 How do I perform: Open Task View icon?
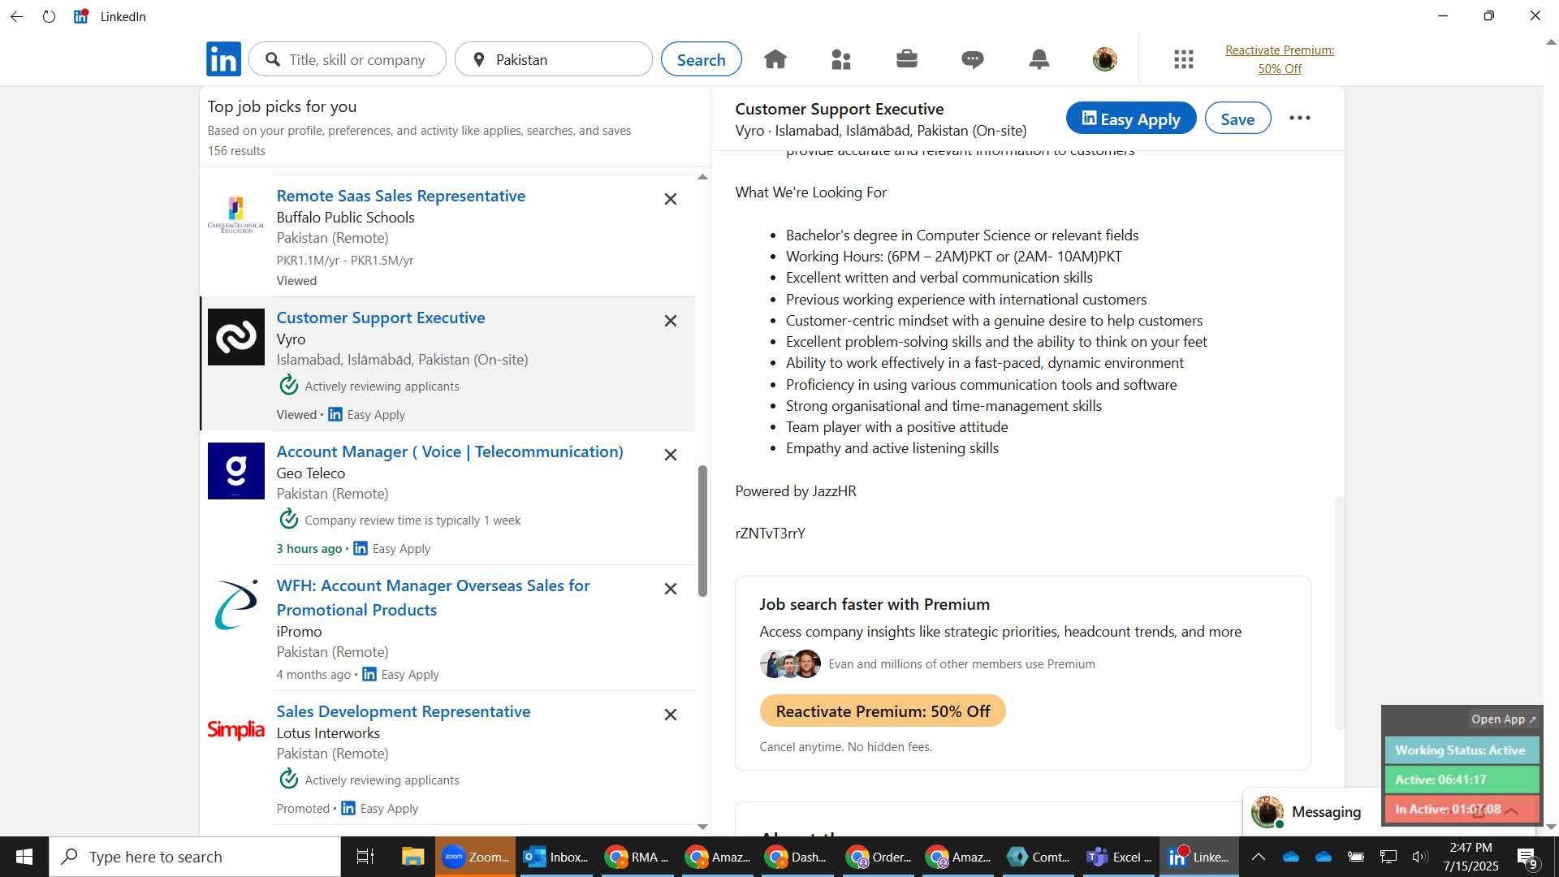tap(365, 857)
